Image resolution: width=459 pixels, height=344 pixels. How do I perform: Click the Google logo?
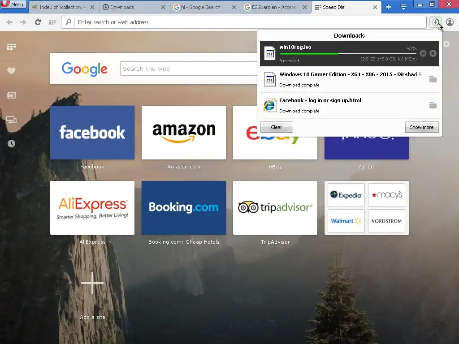(85, 69)
